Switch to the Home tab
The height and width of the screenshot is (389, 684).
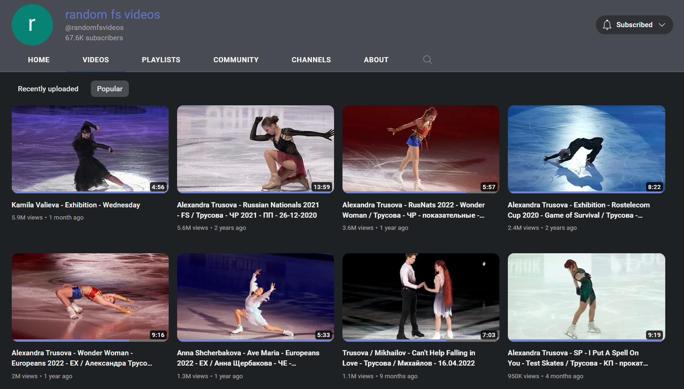click(x=38, y=60)
